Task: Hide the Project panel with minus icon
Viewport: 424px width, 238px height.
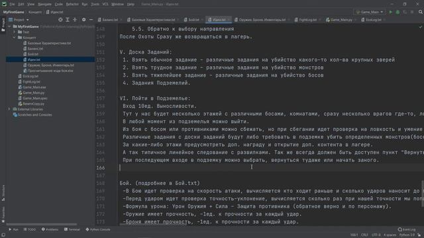Action: pyautogui.click(x=91, y=20)
